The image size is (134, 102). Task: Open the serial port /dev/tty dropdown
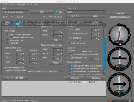[15, 12]
